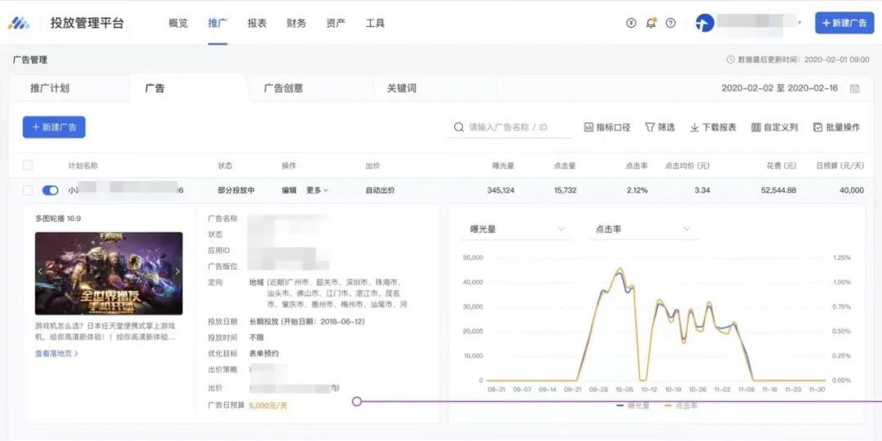Open 自定义列 custom columns

point(774,127)
